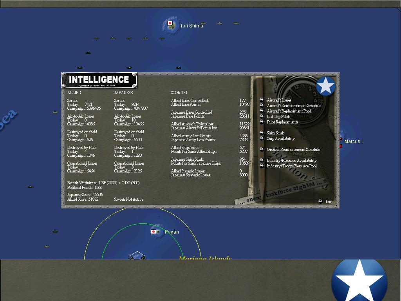Click the Allied Bases Controlled value 177

(x=242, y=100)
